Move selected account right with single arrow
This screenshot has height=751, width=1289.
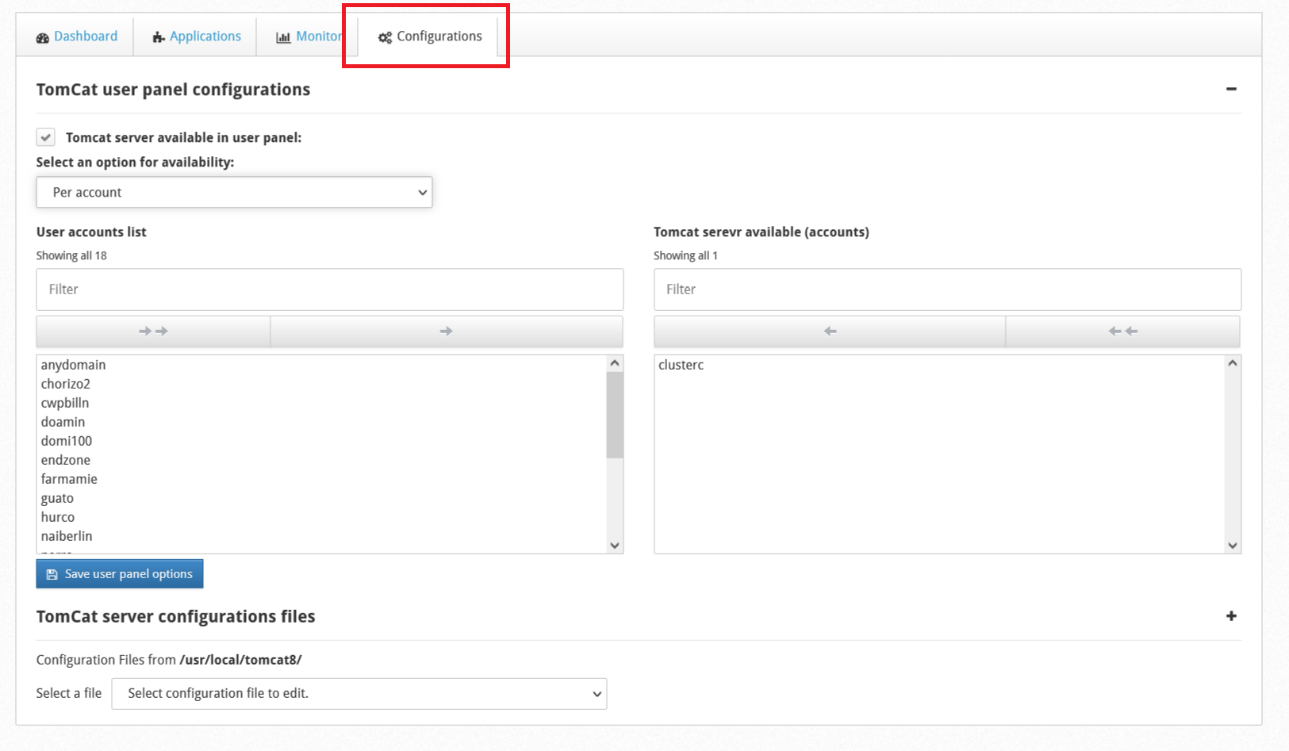click(447, 331)
